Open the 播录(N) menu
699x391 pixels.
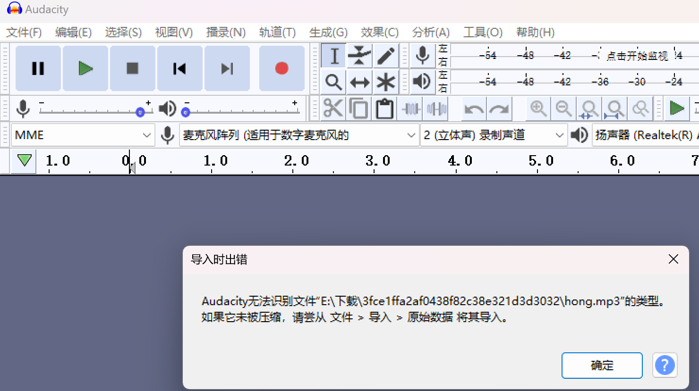[226, 33]
